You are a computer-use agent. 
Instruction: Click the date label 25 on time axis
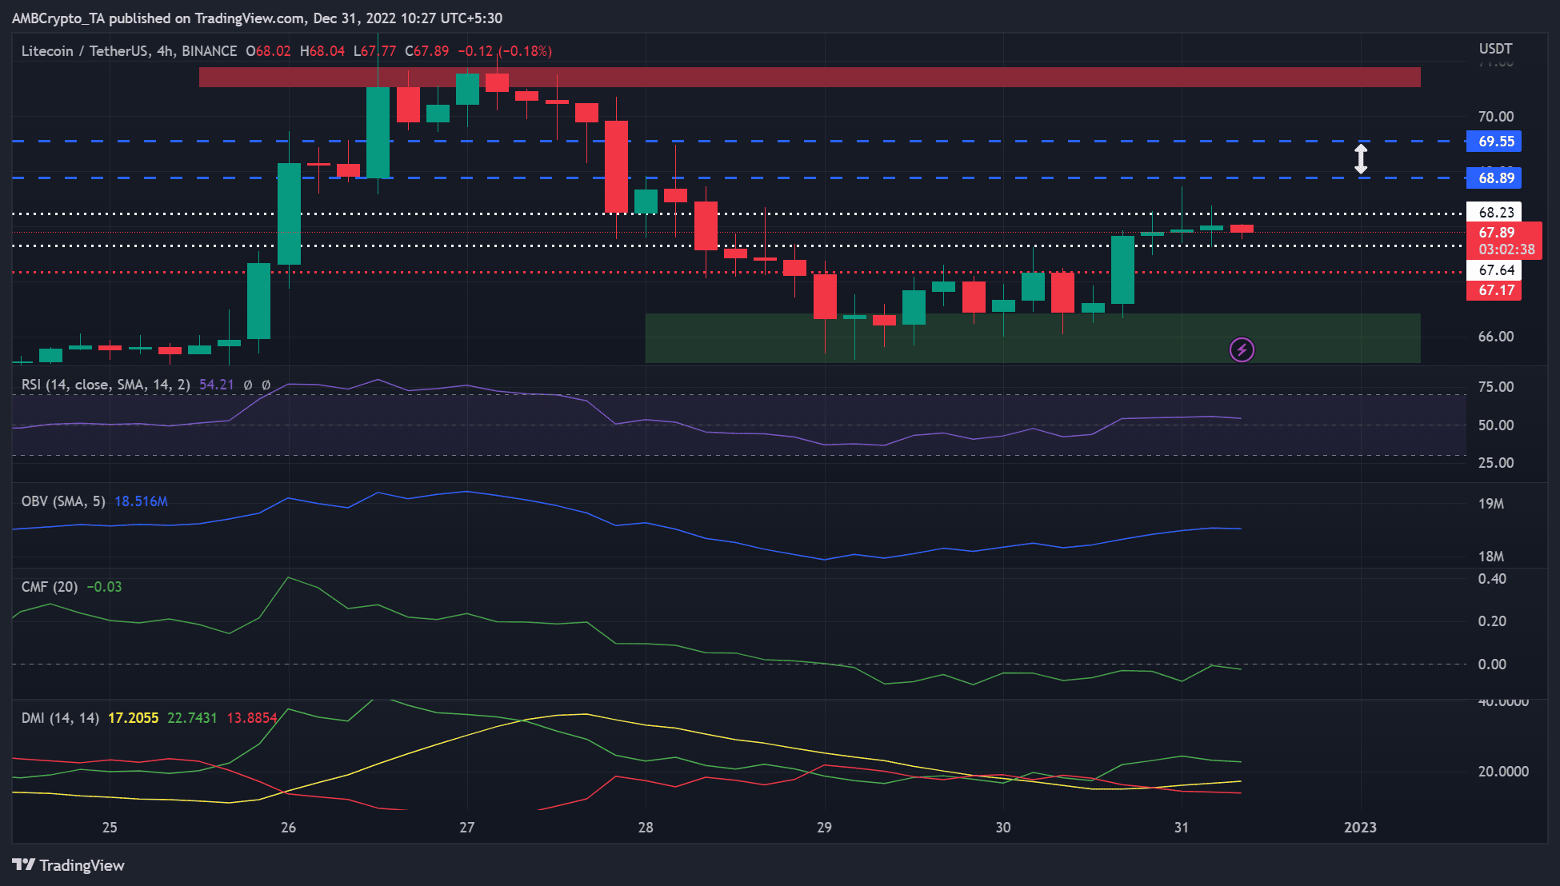[110, 828]
